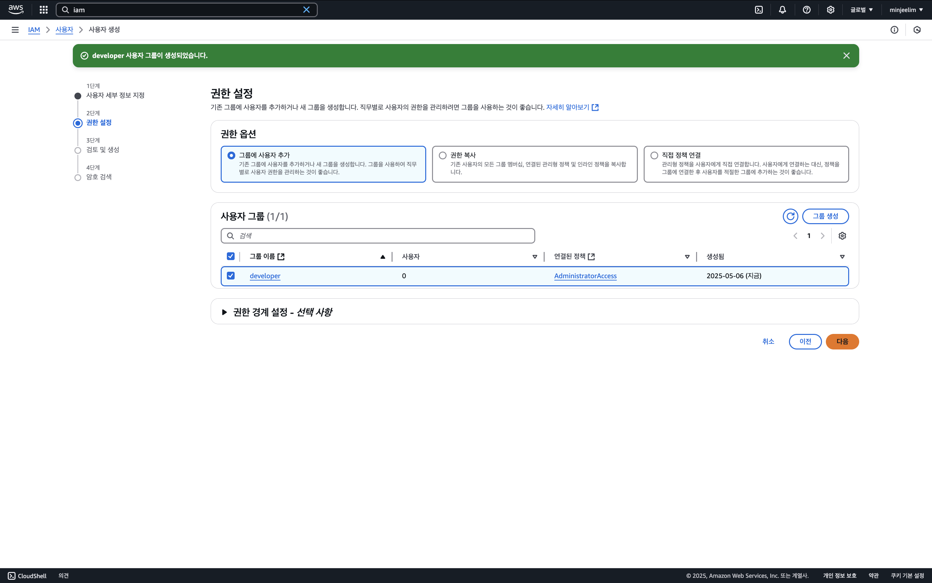Toggle the select-all groups header checkbox

pyautogui.click(x=231, y=257)
